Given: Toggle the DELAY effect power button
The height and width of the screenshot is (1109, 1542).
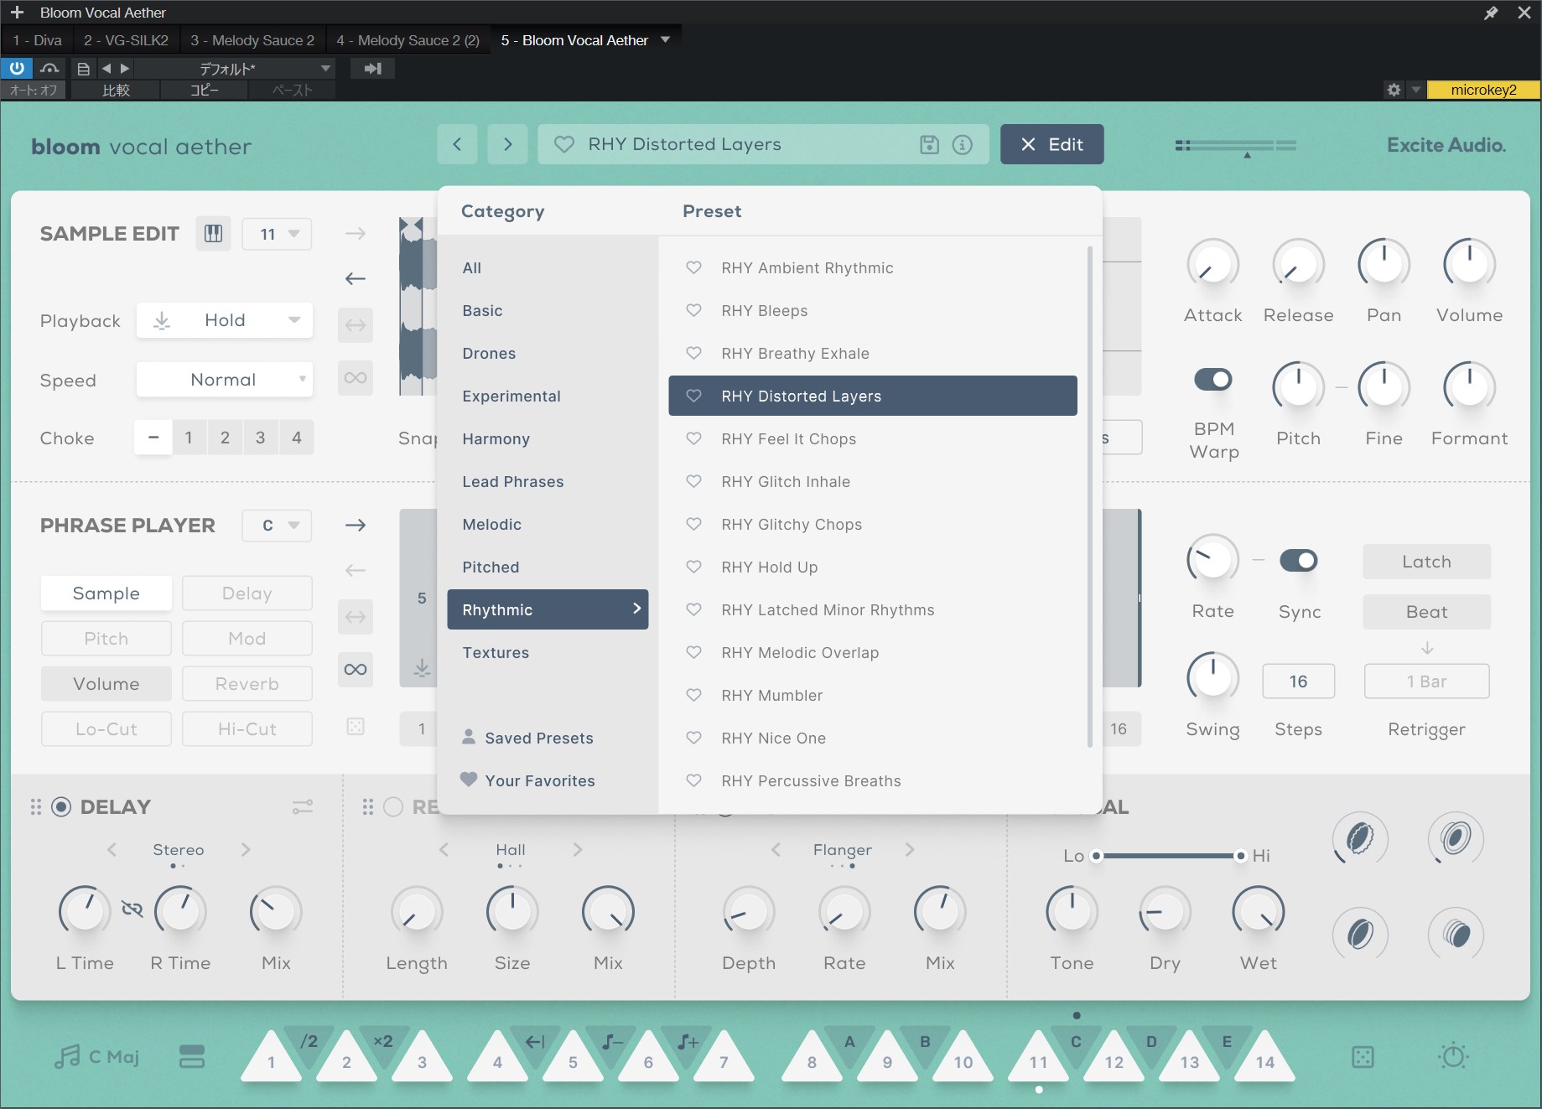Looking at the screenshot, I should pos(61,807).
